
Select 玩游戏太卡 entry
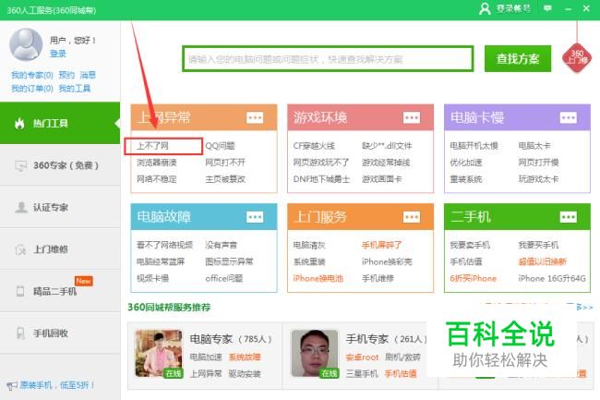point(538,179)
